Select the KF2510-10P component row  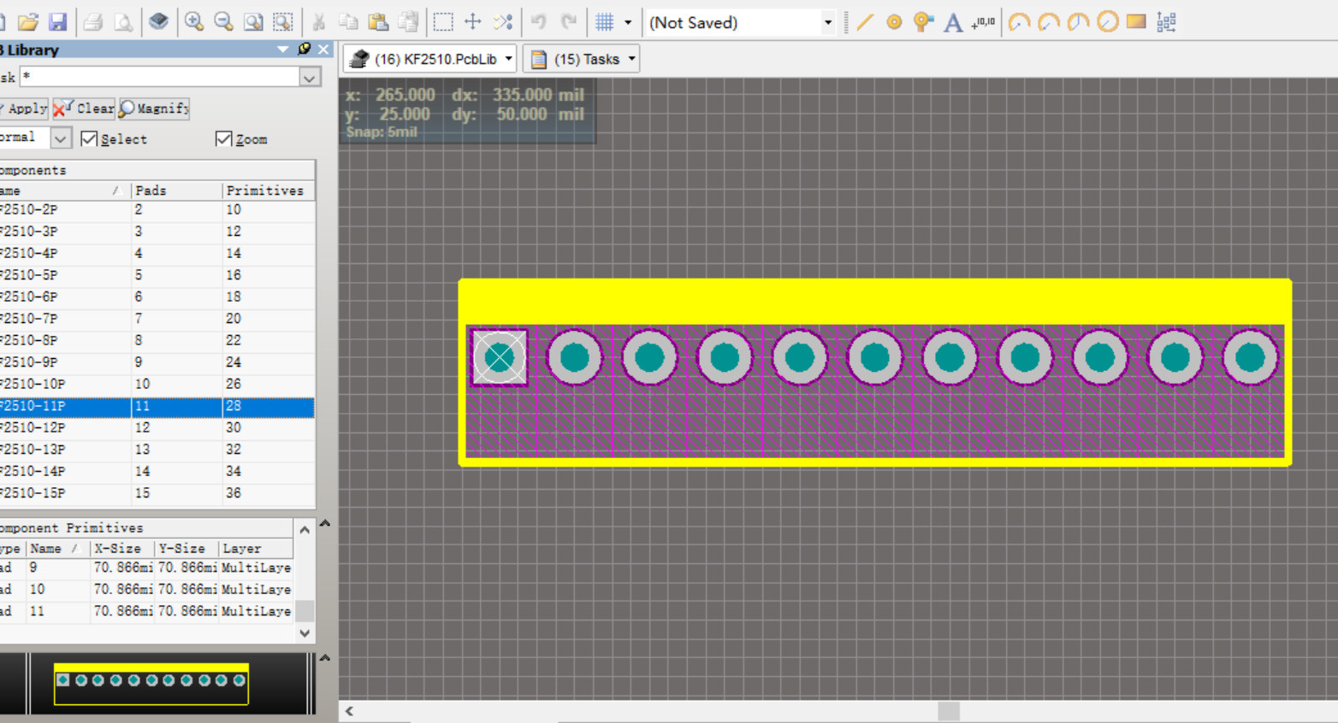coord(157,384)
